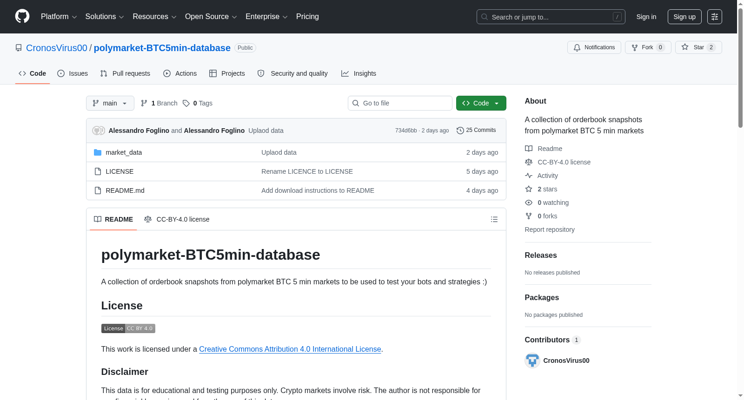Open the Pricing page
This screenshot has height=400, width=744.
point(307,17)
